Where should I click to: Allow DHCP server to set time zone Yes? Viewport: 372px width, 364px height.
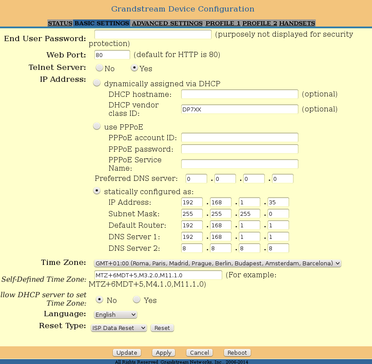pyautogui.click(x=137, y=300)
